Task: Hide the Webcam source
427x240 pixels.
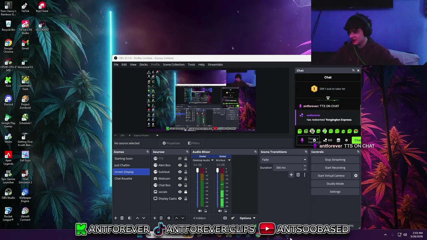Action: coord(180,179)
